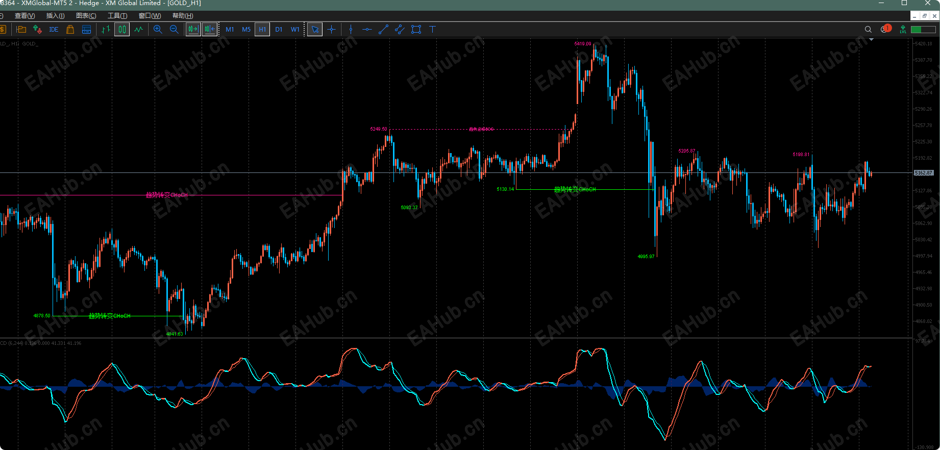The image size is (940, 450).
Task: Toggle chart auto scroll
Action: coord(193,30)
